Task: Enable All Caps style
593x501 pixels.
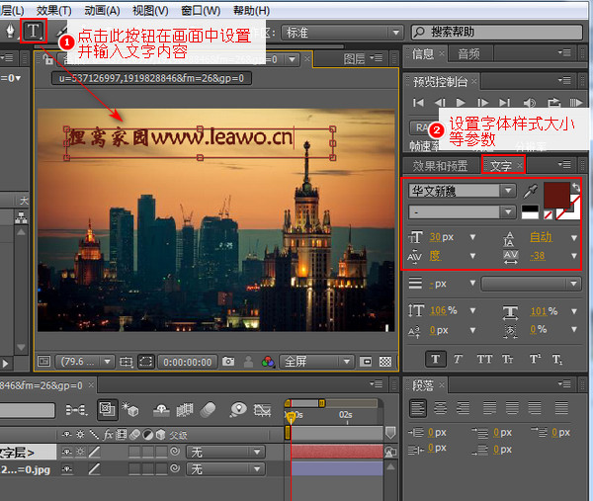Action: pyautogui.click(x=484, y=359)
